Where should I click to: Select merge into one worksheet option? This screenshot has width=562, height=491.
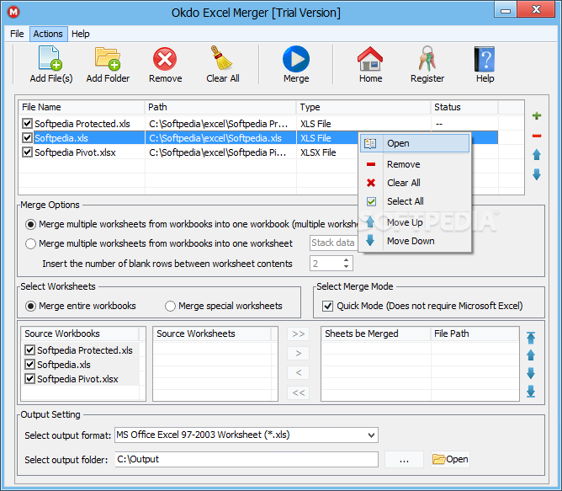click(x=30, y=243)
